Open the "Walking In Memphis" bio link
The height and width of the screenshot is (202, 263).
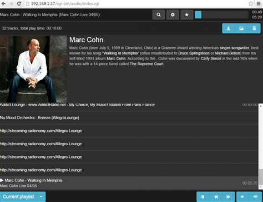pyautogui.click(x=120, y=53)
